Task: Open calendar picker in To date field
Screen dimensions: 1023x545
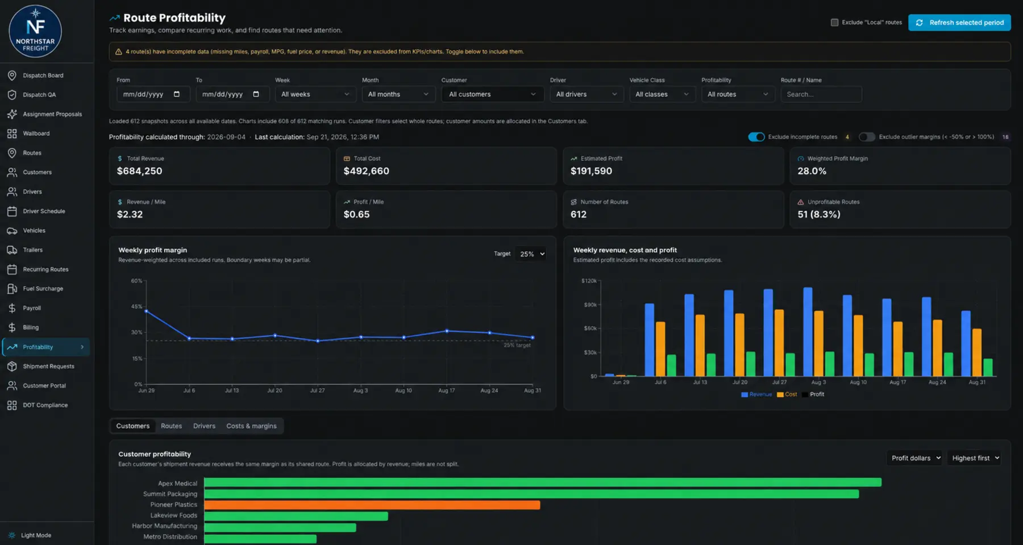Action: 256,94
